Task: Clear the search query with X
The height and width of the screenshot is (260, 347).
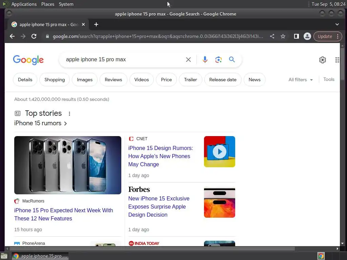Action: [188, 60]
